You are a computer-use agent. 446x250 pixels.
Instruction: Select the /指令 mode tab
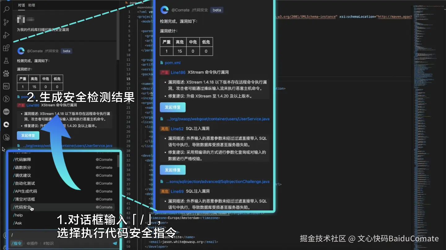click(x=17, y=243)
